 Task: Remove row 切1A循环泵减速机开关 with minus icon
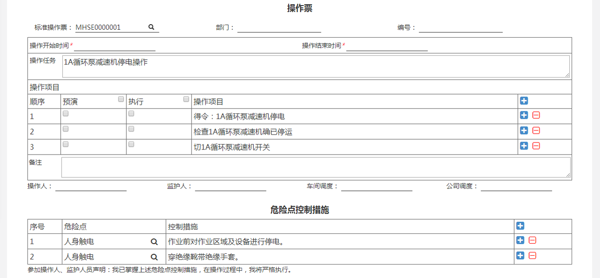click(536, 146)
